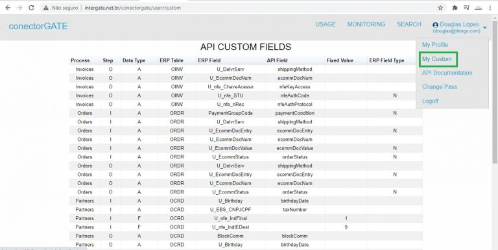The image size is (498, 250).
Task: Click the API Field column header
Action: 277,60
